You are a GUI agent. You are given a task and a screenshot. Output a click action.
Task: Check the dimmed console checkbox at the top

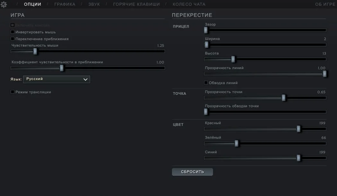click(13, 25)
